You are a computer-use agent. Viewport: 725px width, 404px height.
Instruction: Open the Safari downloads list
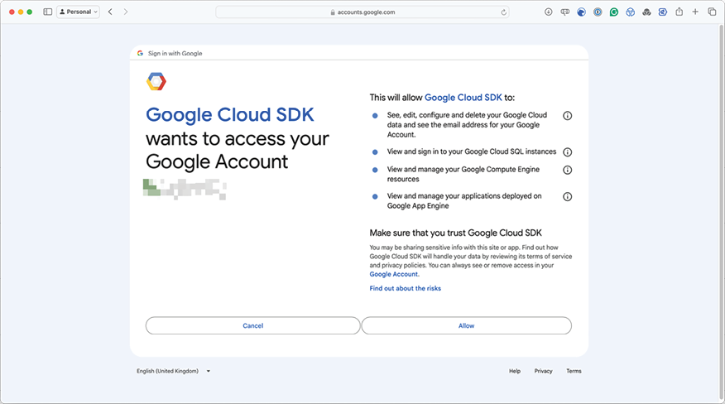[548, 12]
